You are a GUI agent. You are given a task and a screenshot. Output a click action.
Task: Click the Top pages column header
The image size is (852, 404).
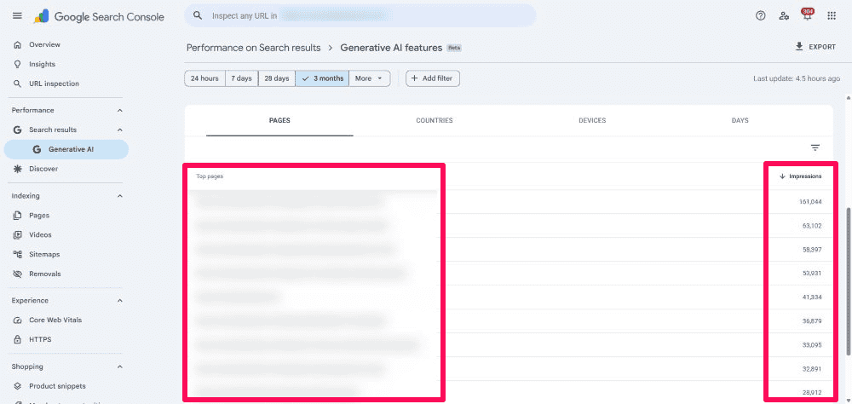[210, 176]
